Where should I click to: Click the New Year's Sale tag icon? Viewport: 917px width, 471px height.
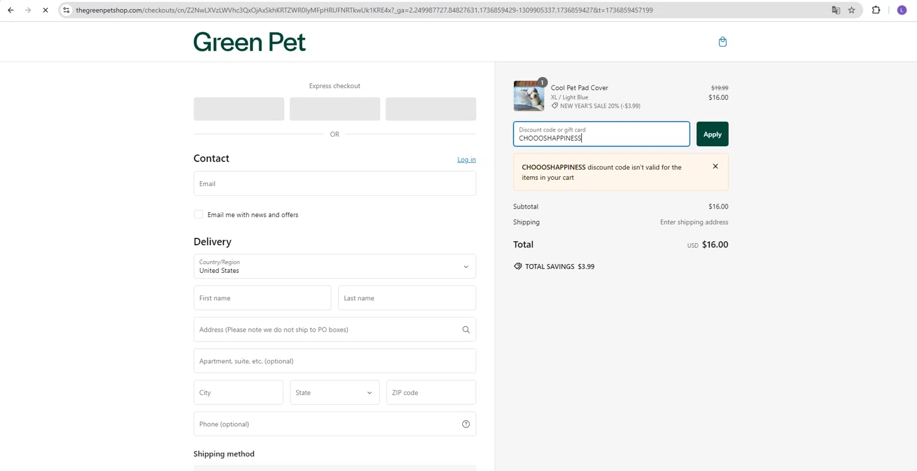pos(554,106)
